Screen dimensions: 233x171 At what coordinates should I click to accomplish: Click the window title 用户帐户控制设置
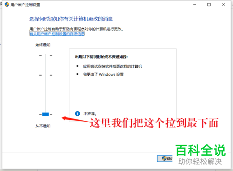coord(25,5)
